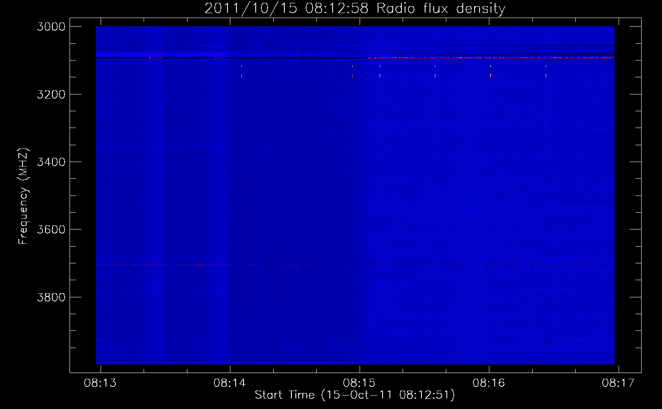Click the 08:16 time tick label
Viewport: 662px width, 409px height.
(x=489, y=383)
